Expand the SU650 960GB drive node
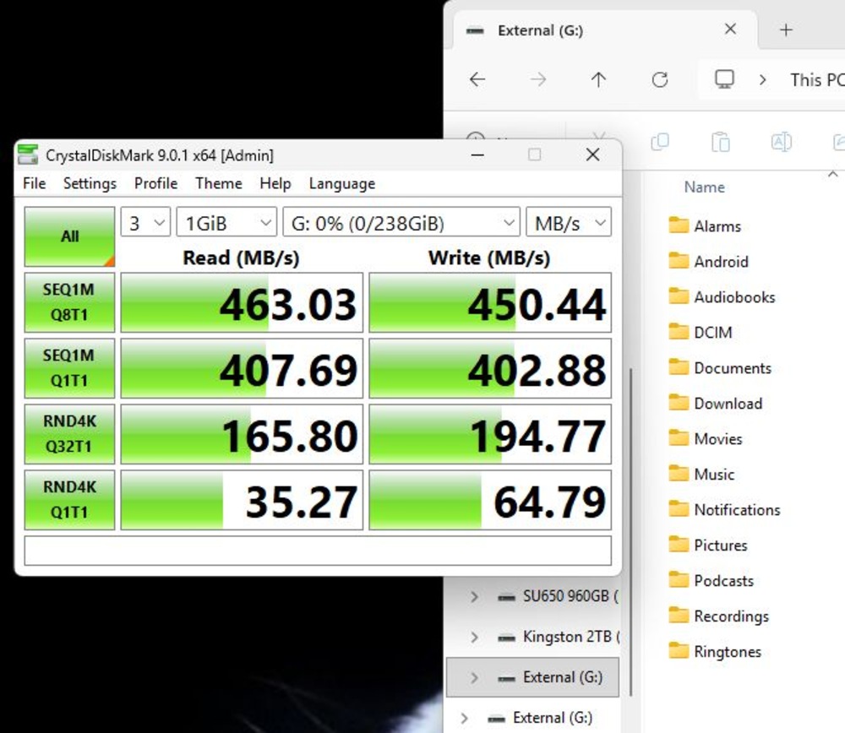 (474, 596)
